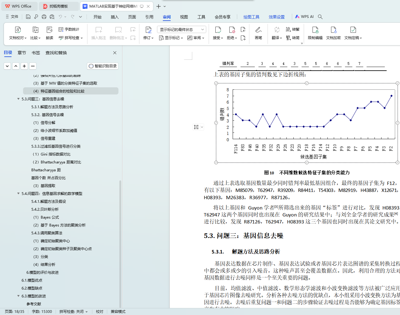Jump to outline item 6.1.模型优点
This screenshot has height=315, width=400.
coord(32,280)
